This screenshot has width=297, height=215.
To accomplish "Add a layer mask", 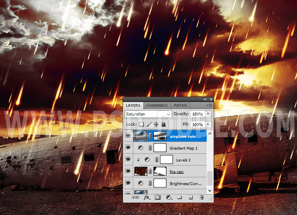I will [x=158, y=198].
